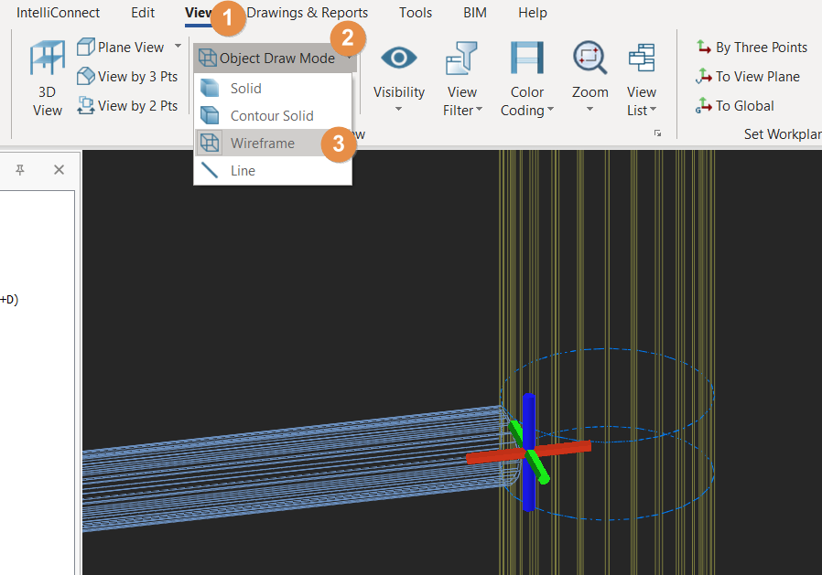Open the BIM ribbon tab
822x575 pixels.
pos(475,13)
